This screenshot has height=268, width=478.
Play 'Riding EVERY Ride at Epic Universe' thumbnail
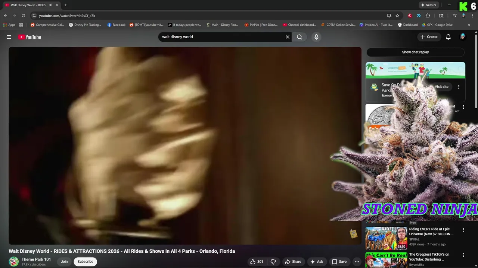click(386, 238)
